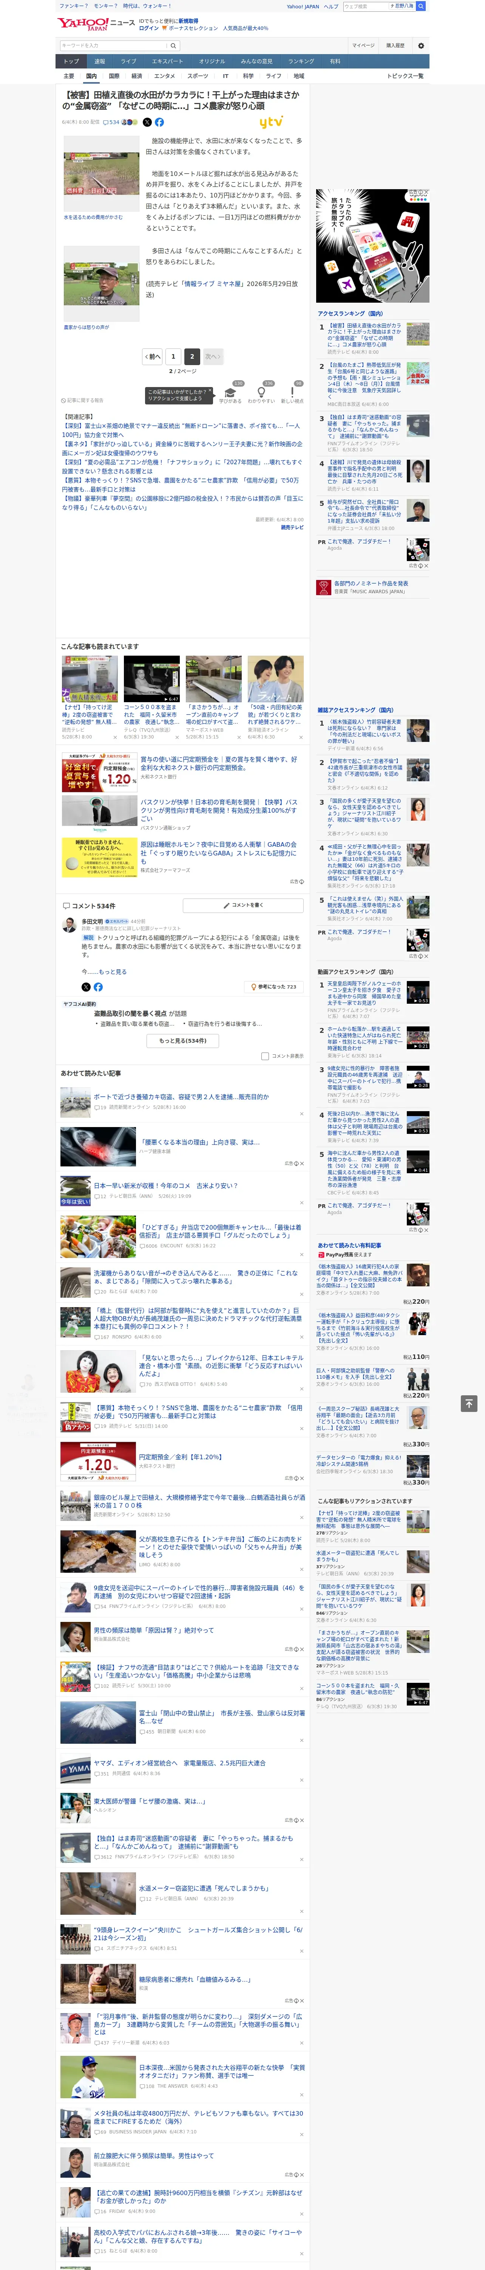Open the settings gear icon in the header

click(x=421, y=46)
